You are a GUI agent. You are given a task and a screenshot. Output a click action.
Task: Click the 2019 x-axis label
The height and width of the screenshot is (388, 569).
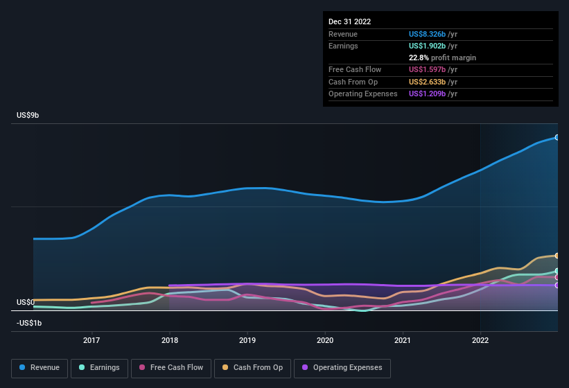point(247,340)
